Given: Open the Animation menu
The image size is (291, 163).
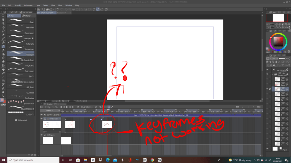Looking at the screenshot, I should [28, 5].
